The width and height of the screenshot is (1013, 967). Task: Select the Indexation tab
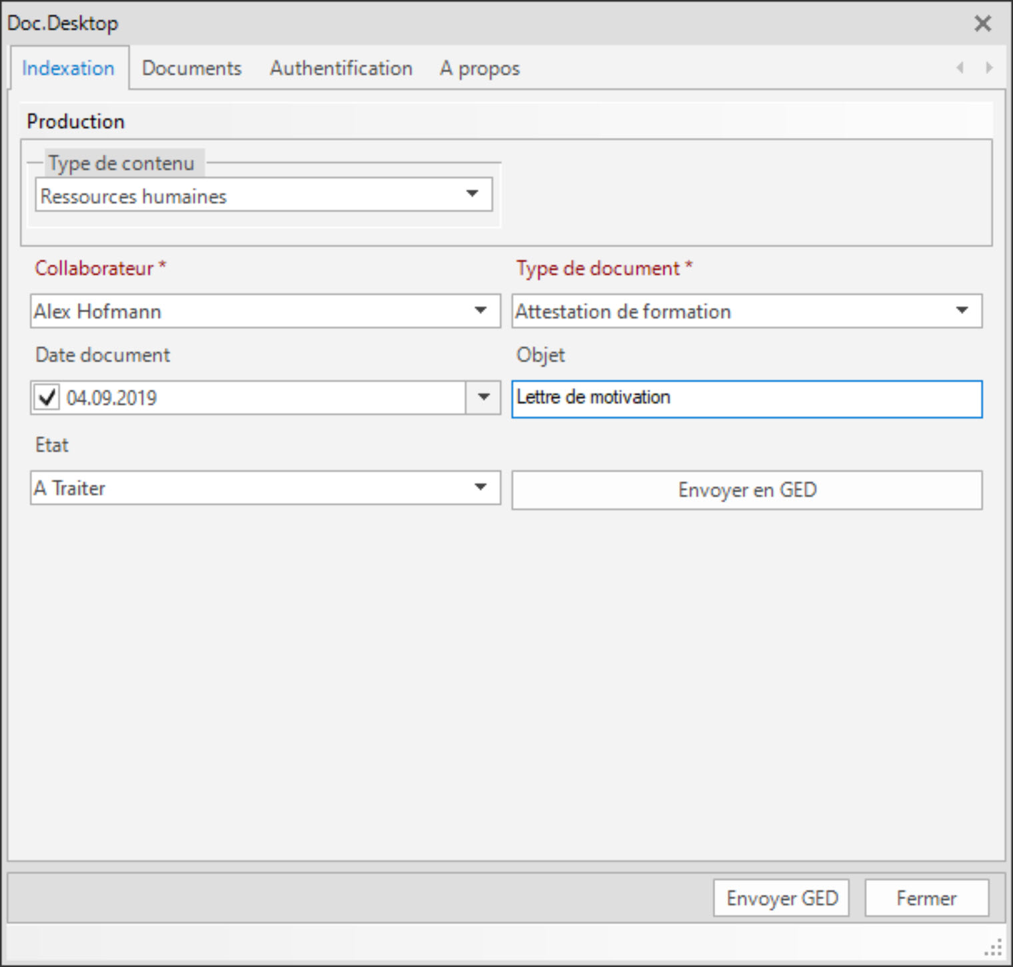click(x=68, y=68)
